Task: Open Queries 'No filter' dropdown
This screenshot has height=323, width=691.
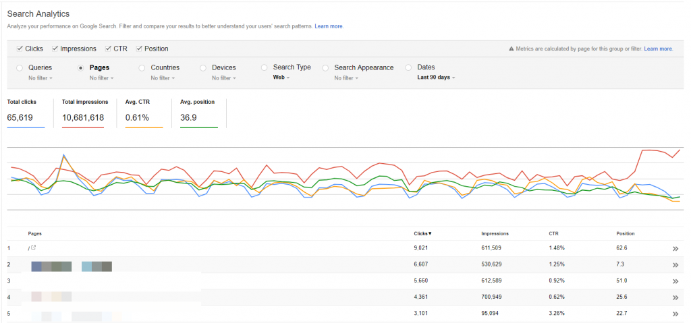Action: 40,78
